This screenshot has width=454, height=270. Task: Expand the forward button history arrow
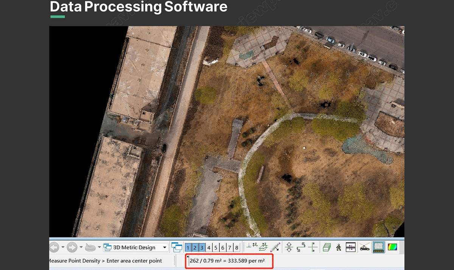(81, 248)
